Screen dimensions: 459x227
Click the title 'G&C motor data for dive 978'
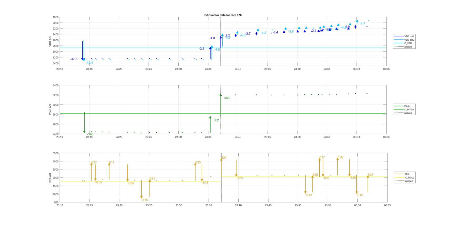223,15
